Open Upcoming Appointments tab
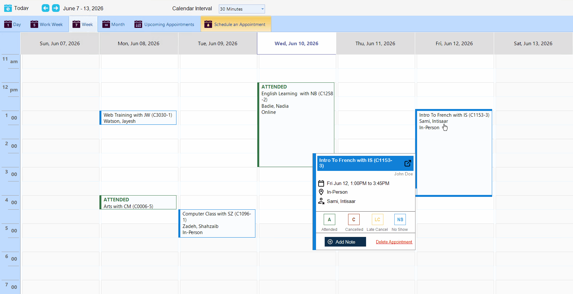The height and width of the screenshot is (294, 573). point(164,24)
